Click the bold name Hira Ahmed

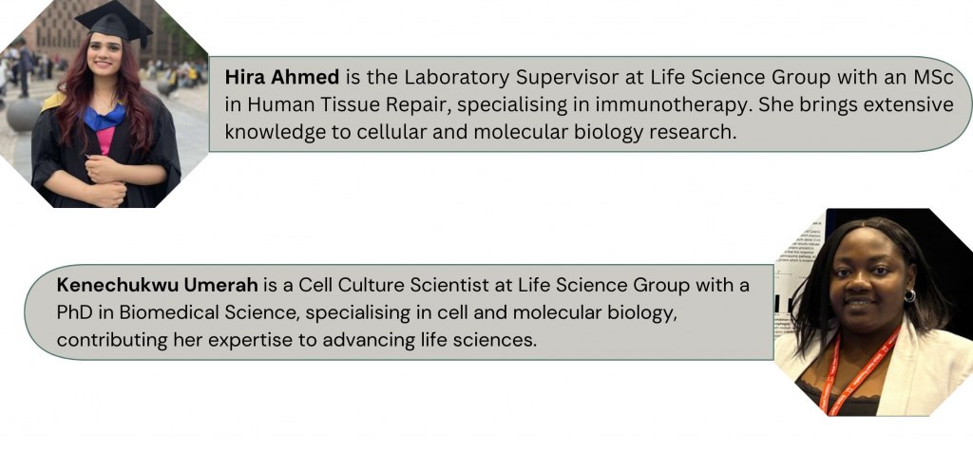273,78
